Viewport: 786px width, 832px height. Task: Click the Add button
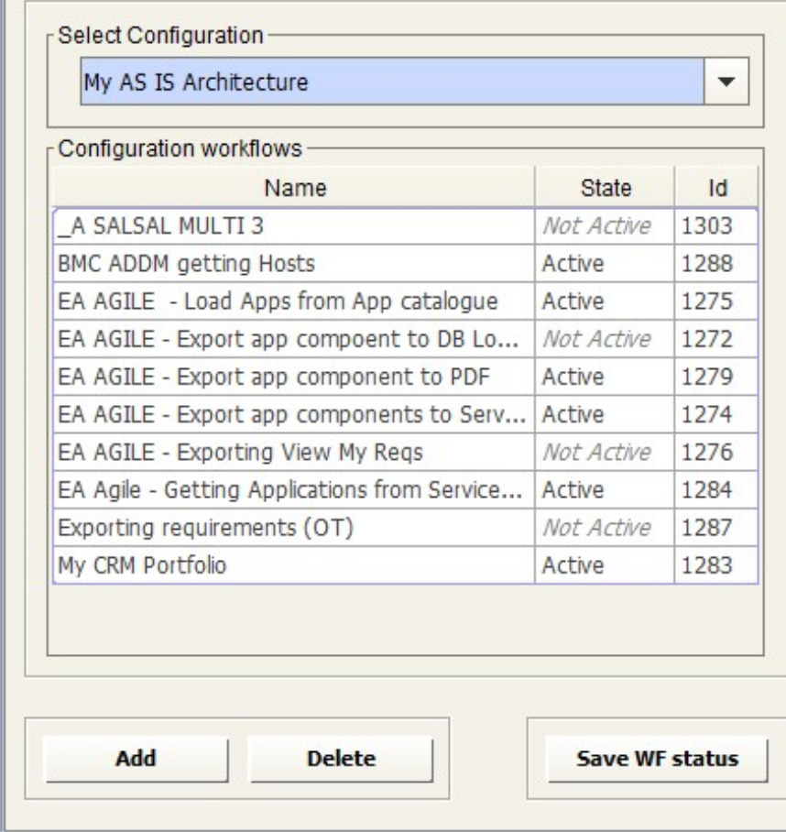[x=136, y=759]
